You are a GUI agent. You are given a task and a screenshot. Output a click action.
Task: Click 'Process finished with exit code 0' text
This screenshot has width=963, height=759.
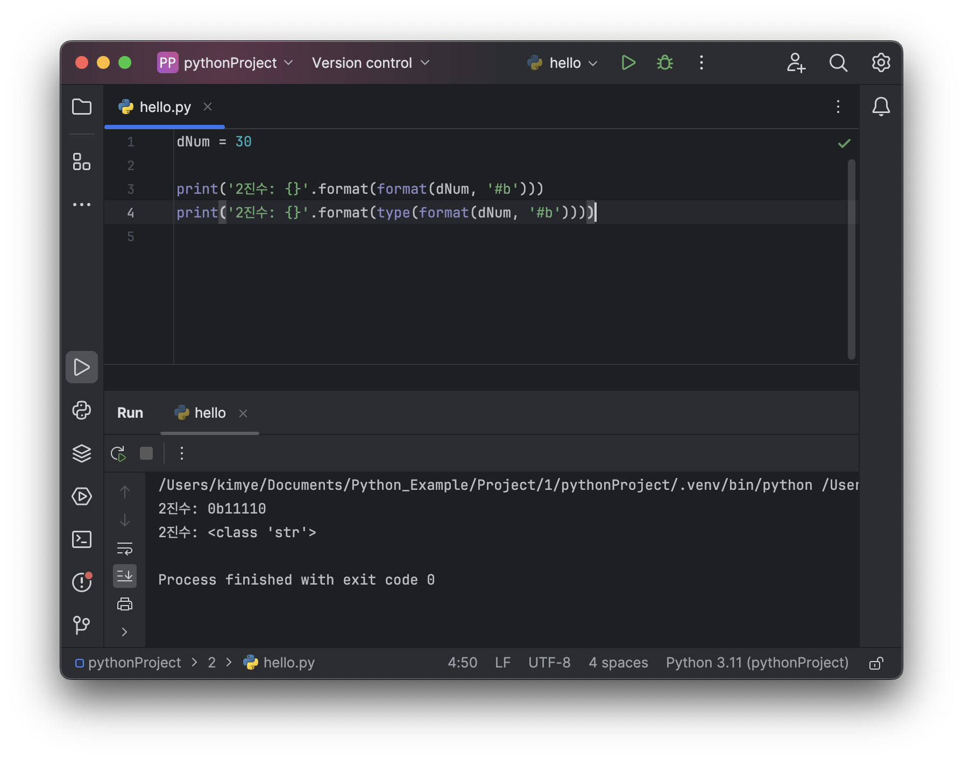pyautogui.click(x=296, y=580)
